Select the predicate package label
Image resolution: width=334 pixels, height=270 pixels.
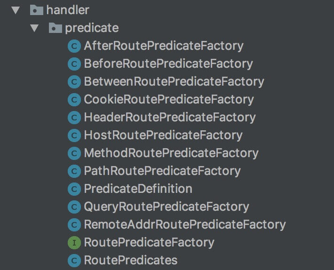click(92, 28)
